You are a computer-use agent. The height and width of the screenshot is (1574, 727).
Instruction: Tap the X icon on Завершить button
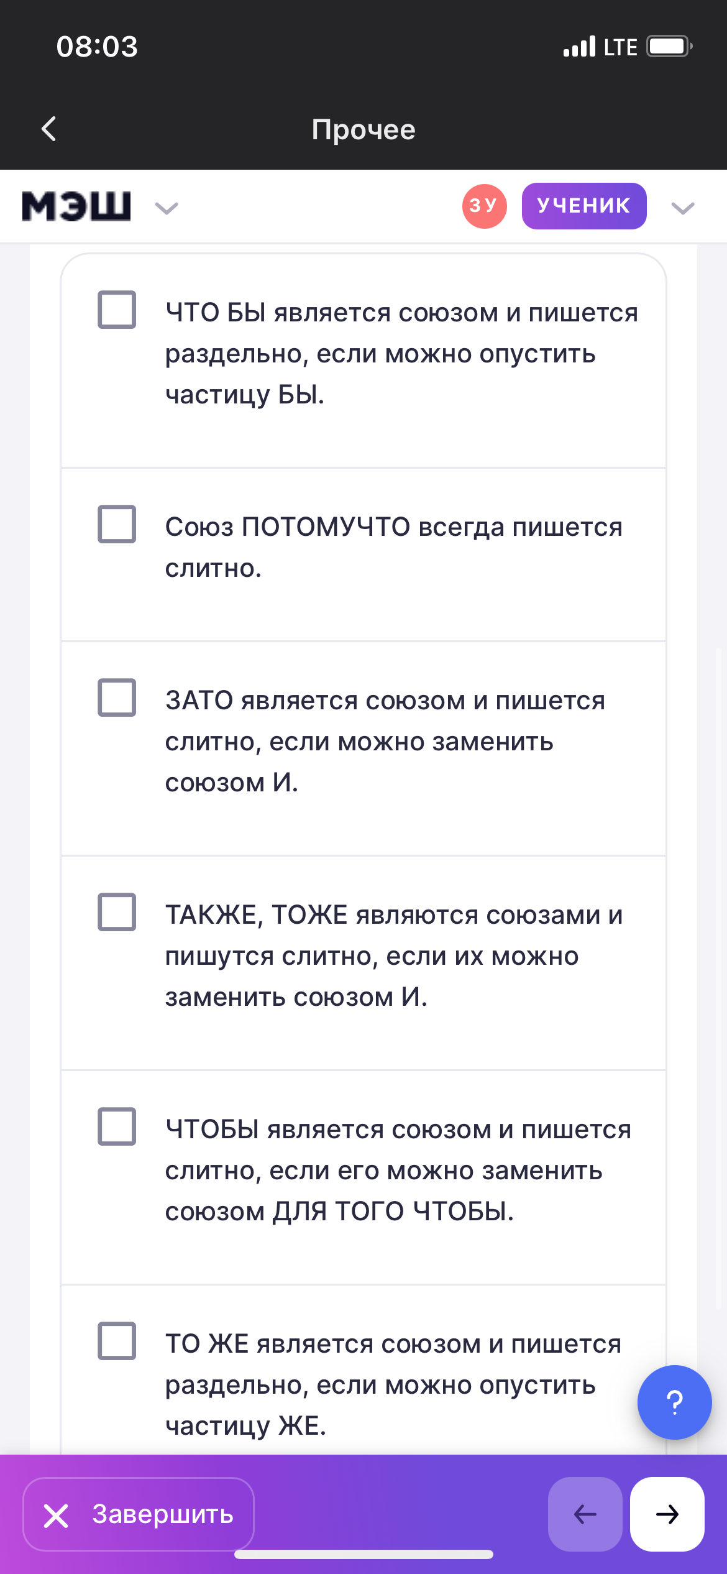(x=56, y=1516)
